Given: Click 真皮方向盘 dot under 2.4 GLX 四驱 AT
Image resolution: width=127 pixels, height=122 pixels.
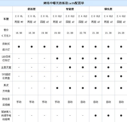Looking at the screenshot, I should 121,88.
